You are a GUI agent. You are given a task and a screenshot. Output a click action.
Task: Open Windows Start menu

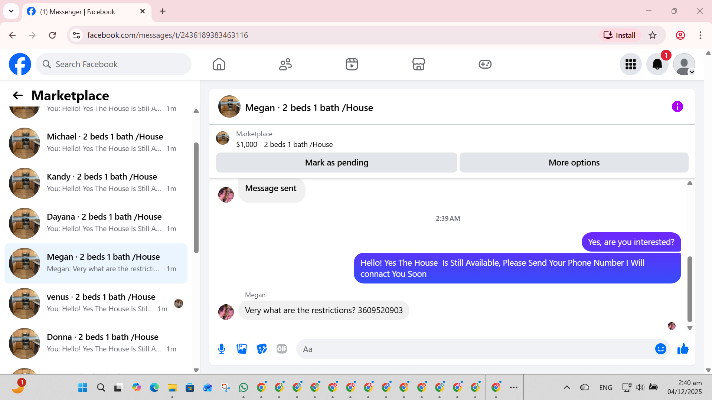pyautogui.click(x=82, y=388)
